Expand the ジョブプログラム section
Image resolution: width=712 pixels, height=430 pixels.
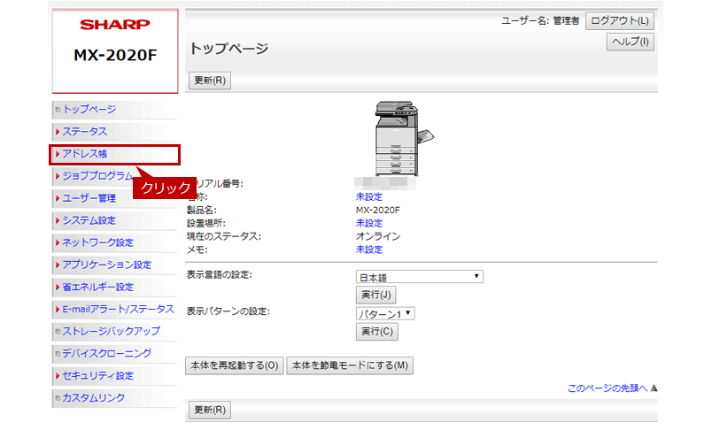[97, 176]
